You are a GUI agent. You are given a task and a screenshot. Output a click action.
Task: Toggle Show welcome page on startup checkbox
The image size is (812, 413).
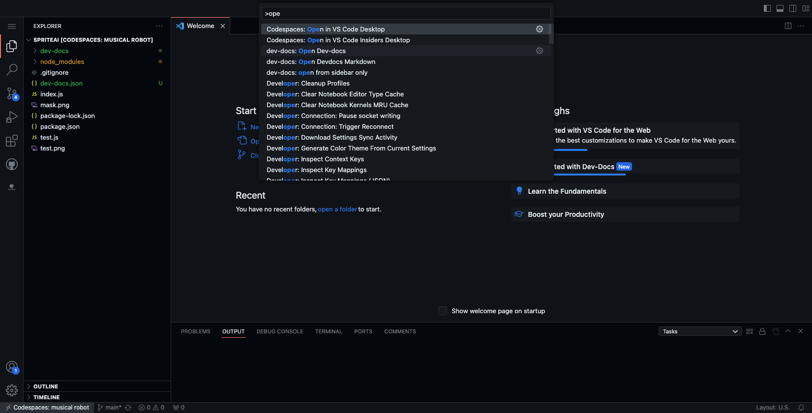pyautogui.click(x=443, y=311)
